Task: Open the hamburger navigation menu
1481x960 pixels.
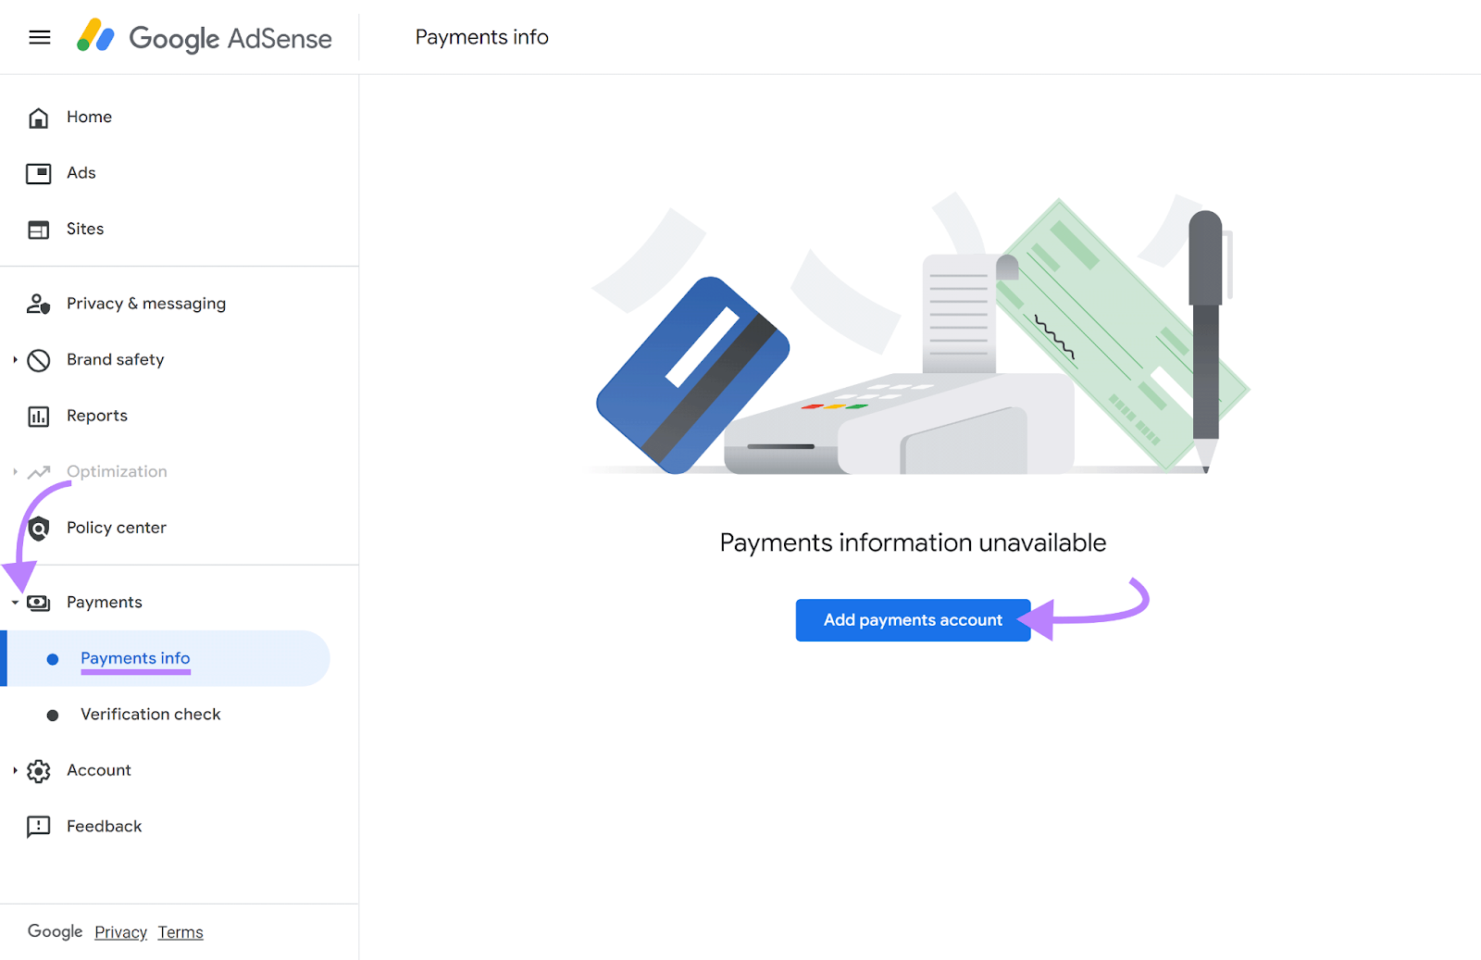Action: coord(40,37)
